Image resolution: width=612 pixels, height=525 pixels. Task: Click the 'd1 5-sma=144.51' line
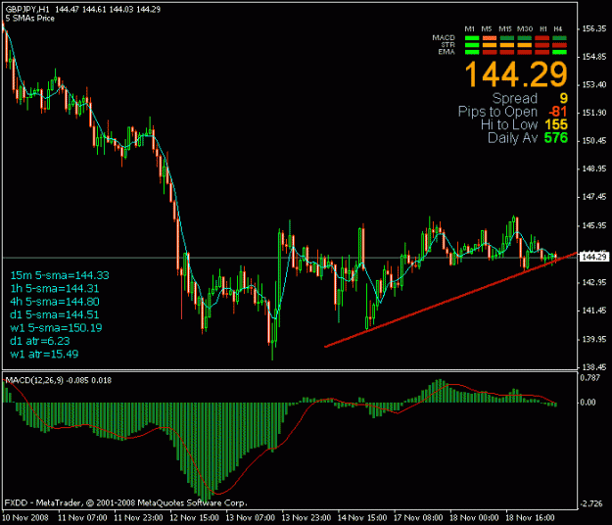(x=55, y=315)
